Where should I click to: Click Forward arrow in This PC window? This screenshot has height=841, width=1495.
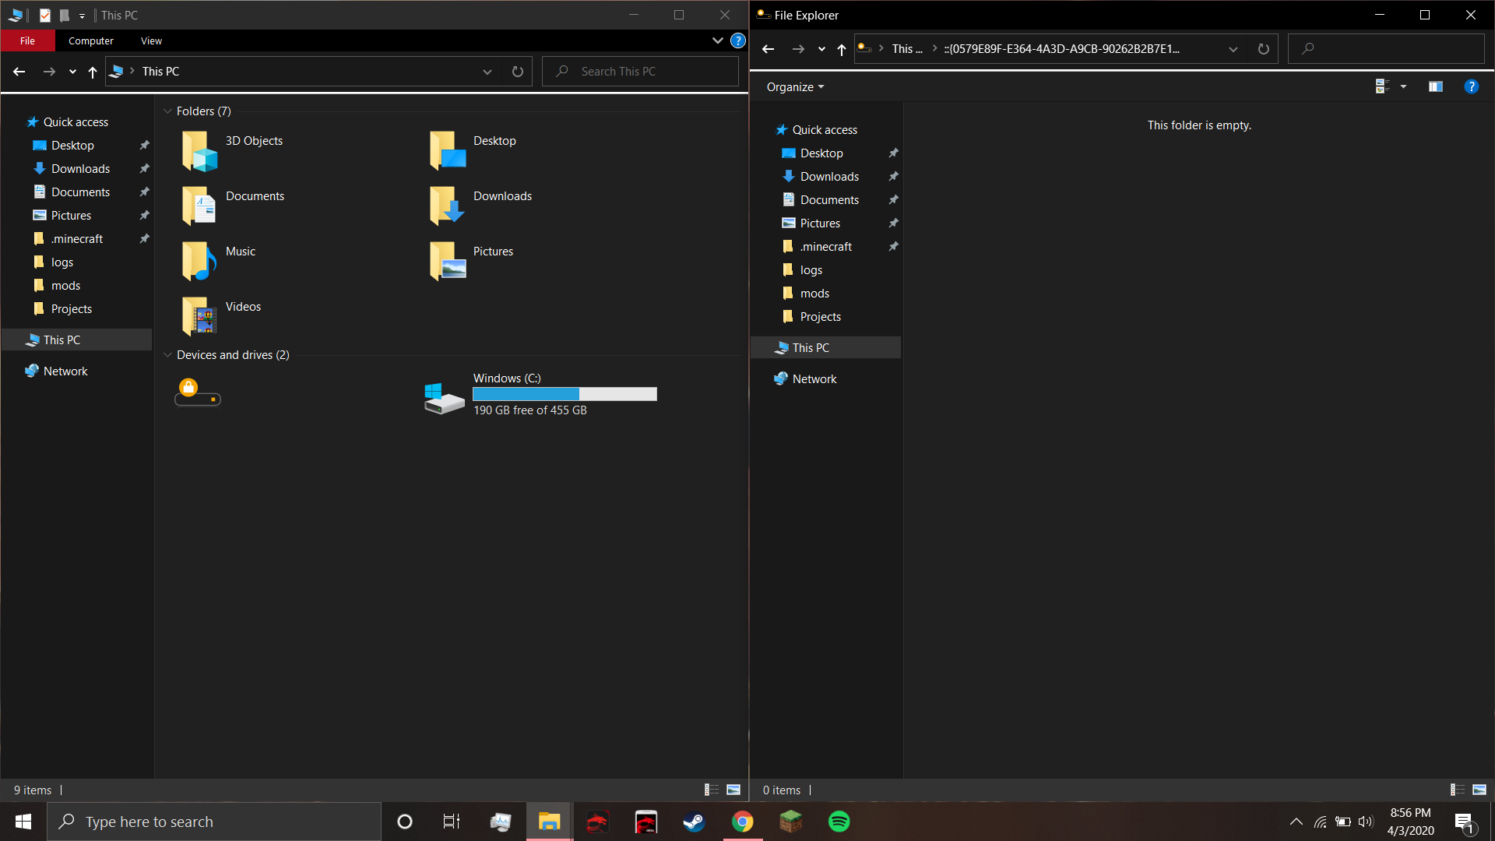pyautogui.click(x=49, y=72)
